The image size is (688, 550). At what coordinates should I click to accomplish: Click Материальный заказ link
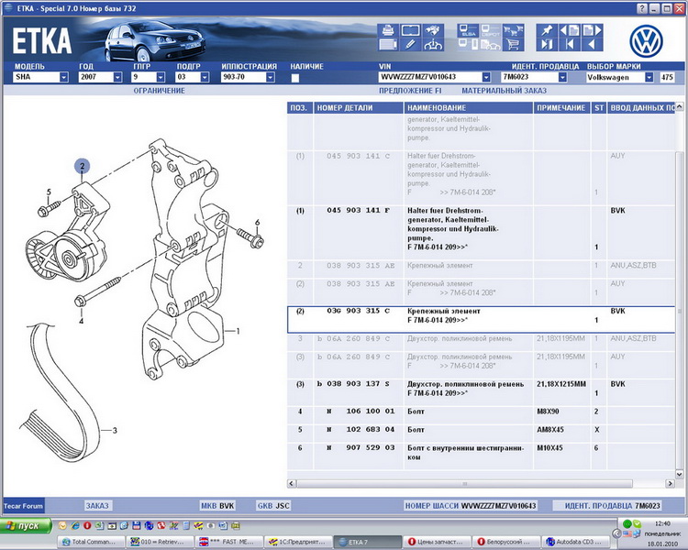pyautogui.click(x=505, y=91)
